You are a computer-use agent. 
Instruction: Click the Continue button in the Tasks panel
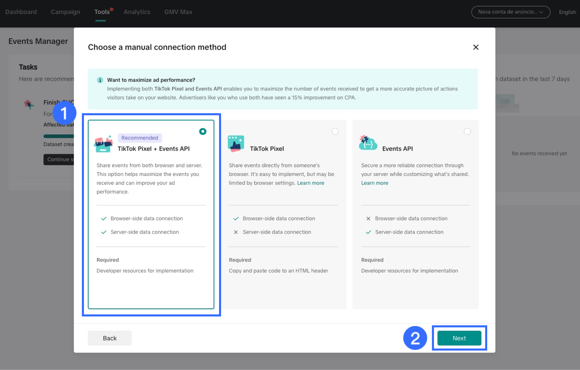59,159
